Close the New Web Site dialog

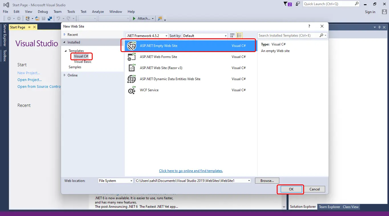(322, 26)
